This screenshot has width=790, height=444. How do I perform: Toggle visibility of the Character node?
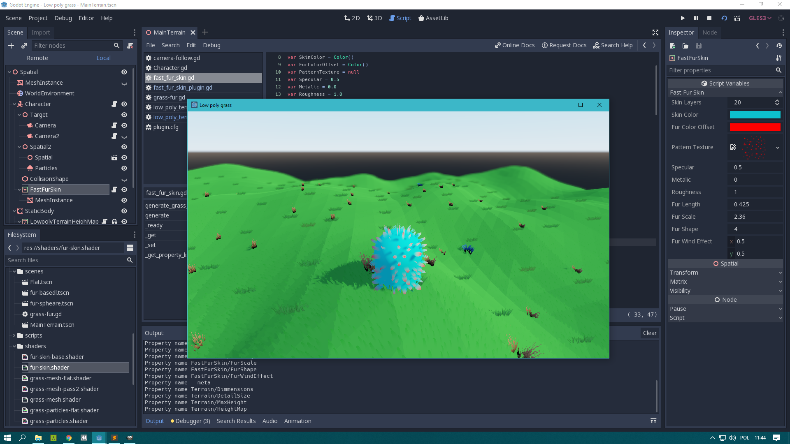[x=124, y=104]
